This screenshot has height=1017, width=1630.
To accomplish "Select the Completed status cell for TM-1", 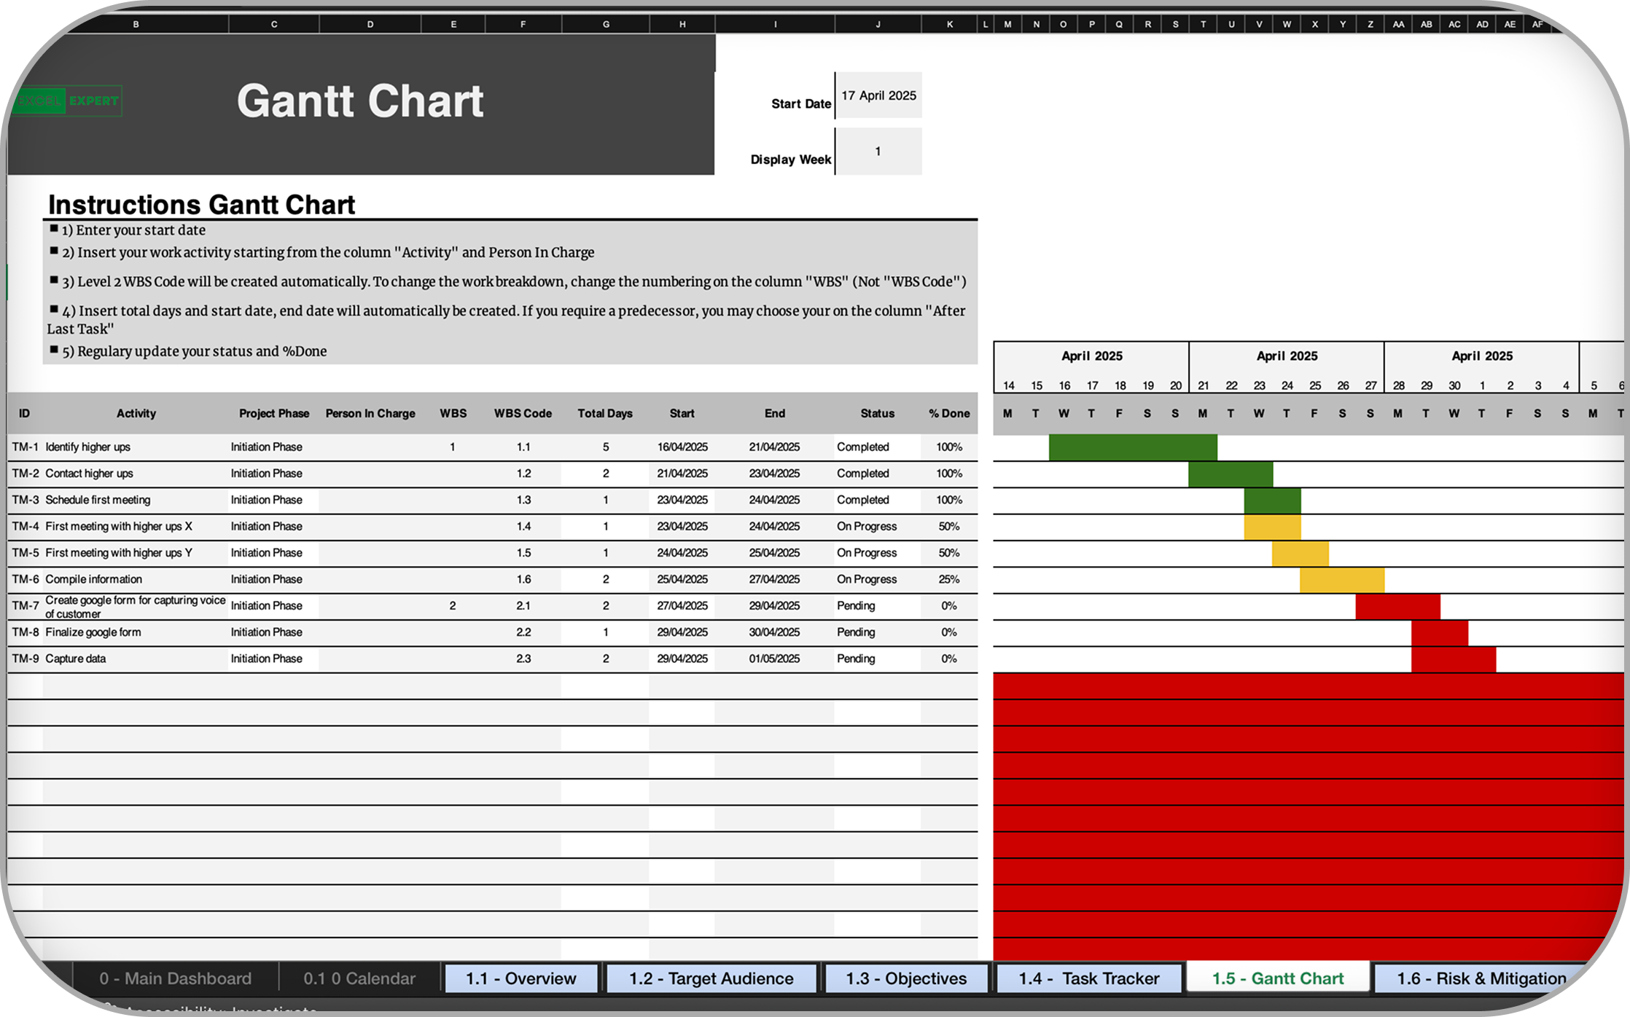I will (x=863, y=447).
